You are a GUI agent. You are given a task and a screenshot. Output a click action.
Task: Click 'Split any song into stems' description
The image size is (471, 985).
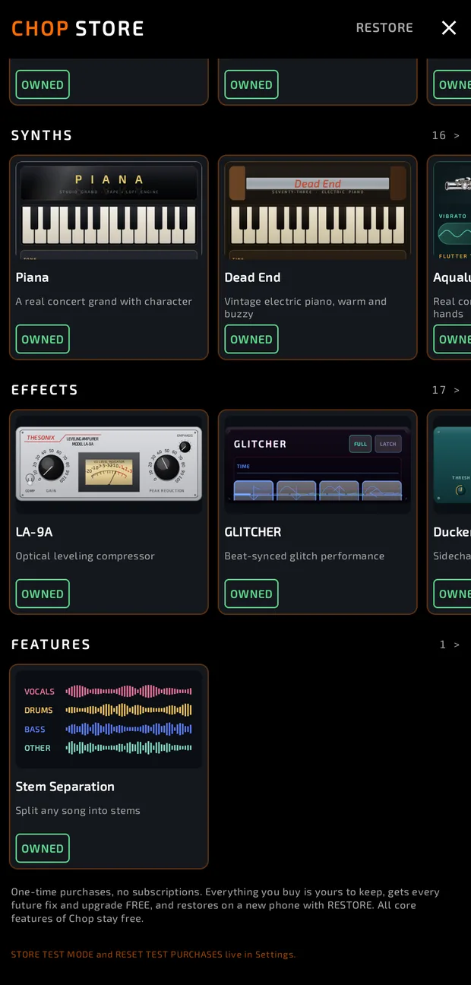pyautogui.click(x=78, y=811)
